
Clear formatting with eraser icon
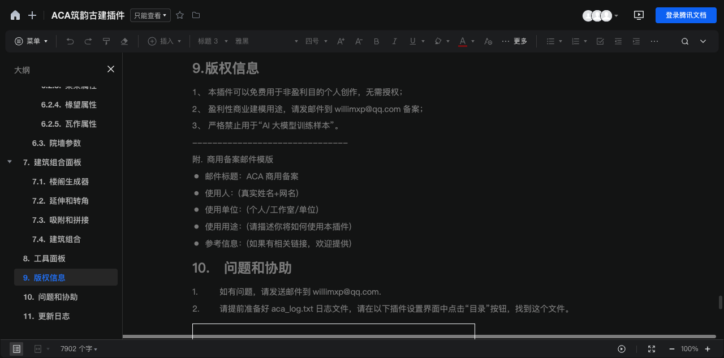[124, 41]
